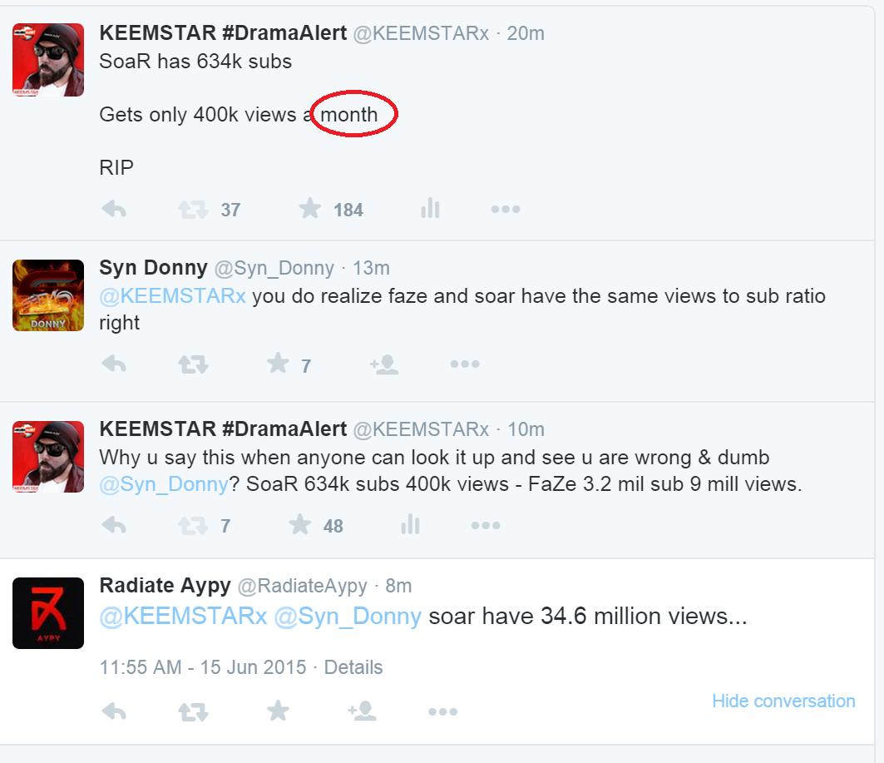Click the '11:55 AM - 15 Jun 2015' timestamp
Screen dimensions: 884x763
pos(203,667)
